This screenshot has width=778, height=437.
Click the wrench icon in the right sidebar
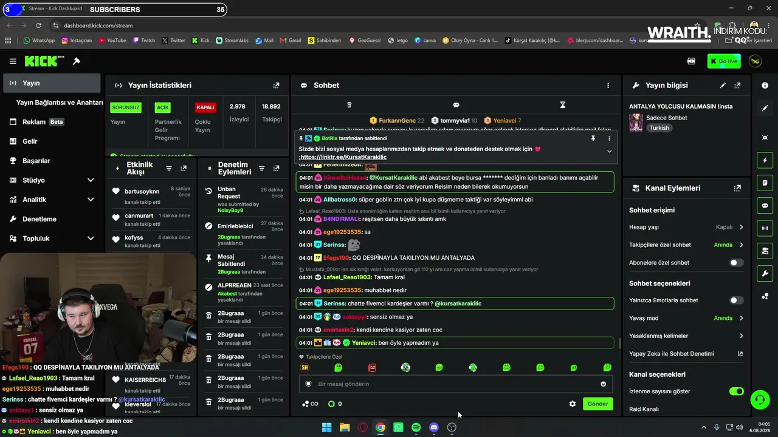point(765,274)
